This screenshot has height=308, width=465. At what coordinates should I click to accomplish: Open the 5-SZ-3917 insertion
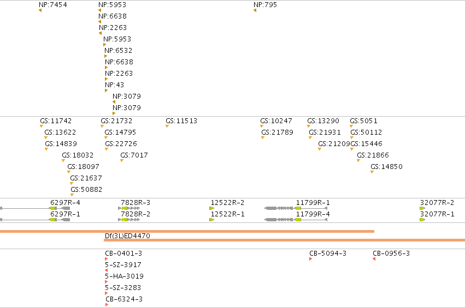click(107, 270)
